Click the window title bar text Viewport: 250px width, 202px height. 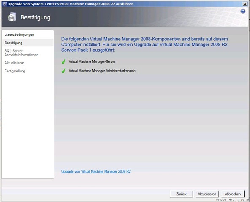pyautogui.click(x=71, y=4)
